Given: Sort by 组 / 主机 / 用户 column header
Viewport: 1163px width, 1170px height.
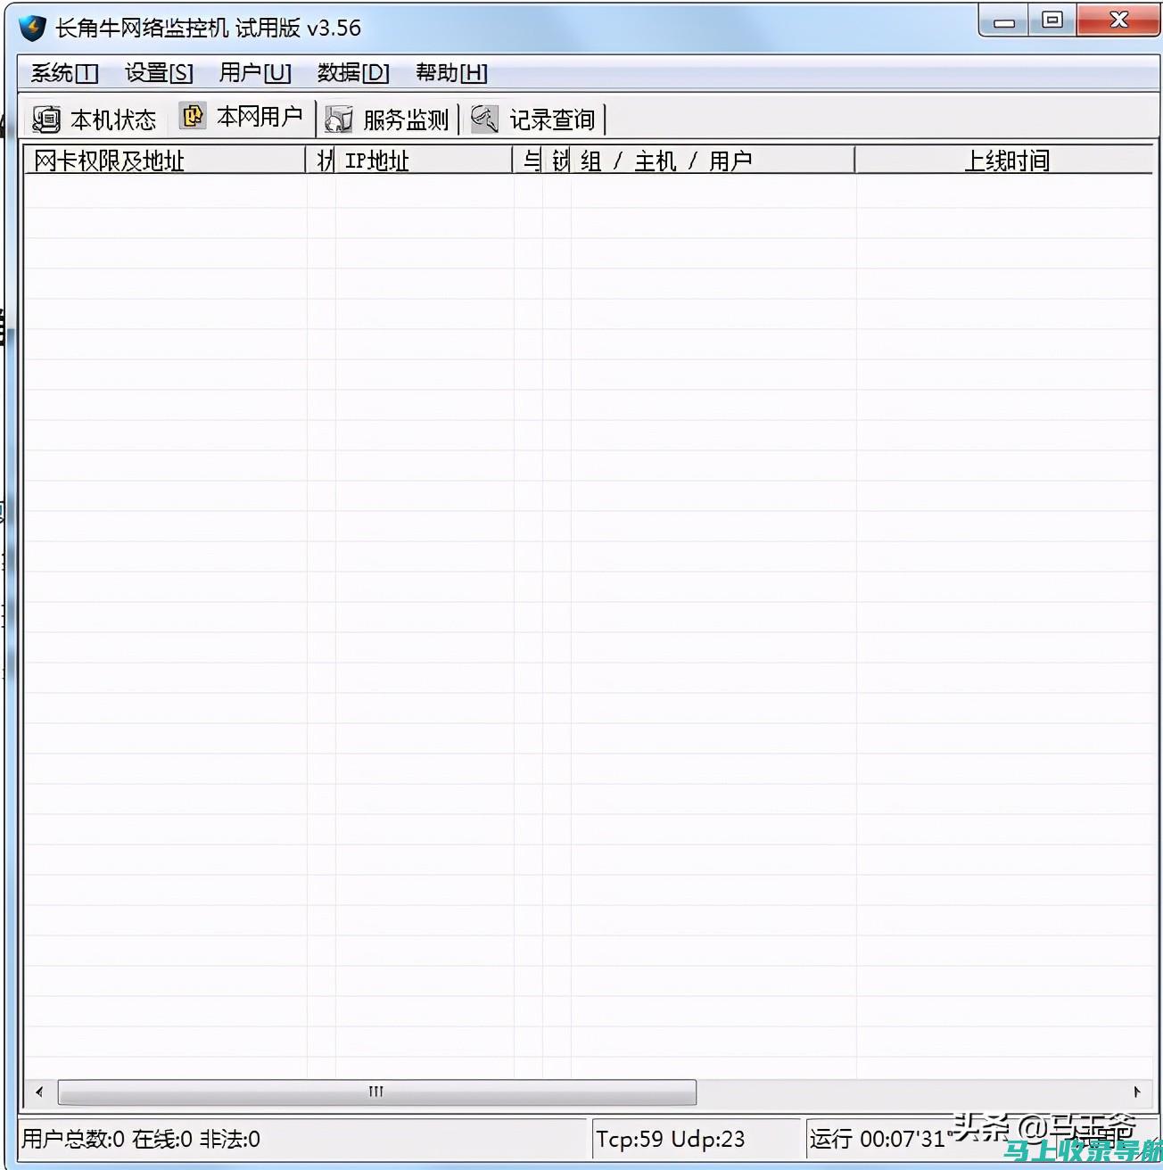Looking at the screenshot, I should pyautogui.click(x=712, y=161).
